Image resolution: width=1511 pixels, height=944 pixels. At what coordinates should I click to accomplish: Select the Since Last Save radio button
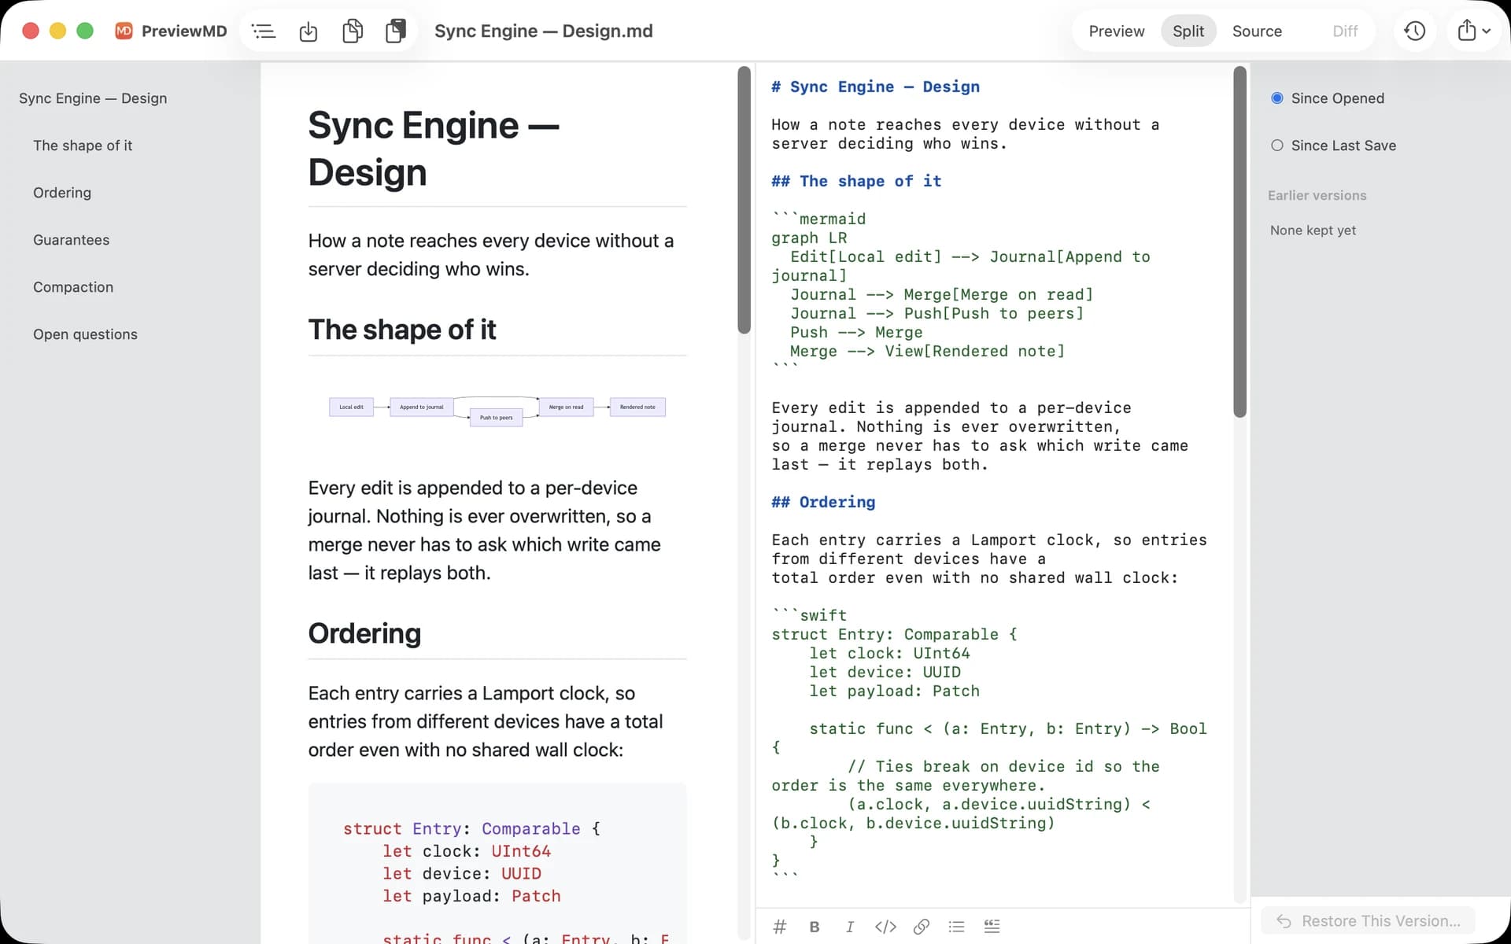pos(1277,146)
